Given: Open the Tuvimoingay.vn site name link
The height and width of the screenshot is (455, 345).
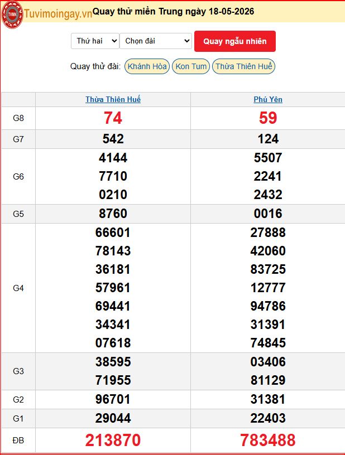Looking at the screenshot, I should coord(58,14).
